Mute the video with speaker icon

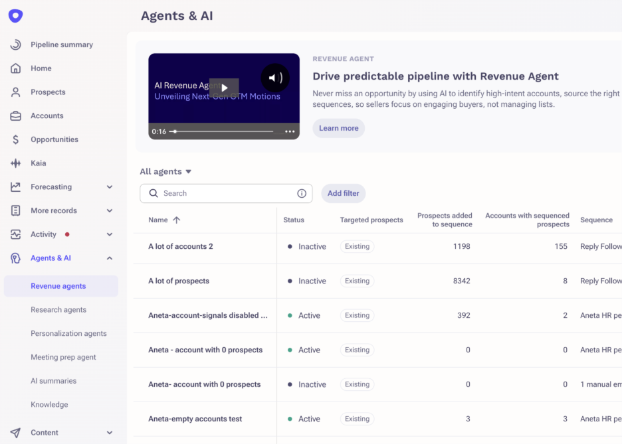pyautogui.click(x=275, y=78)
